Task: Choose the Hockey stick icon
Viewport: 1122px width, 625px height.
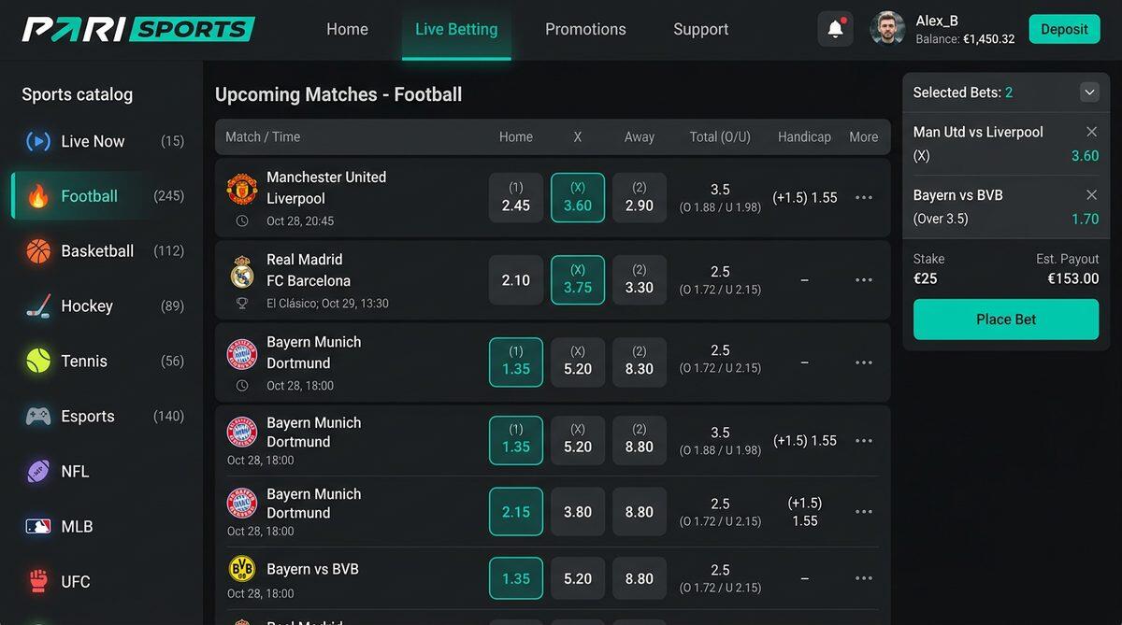Action: [38, 306]
